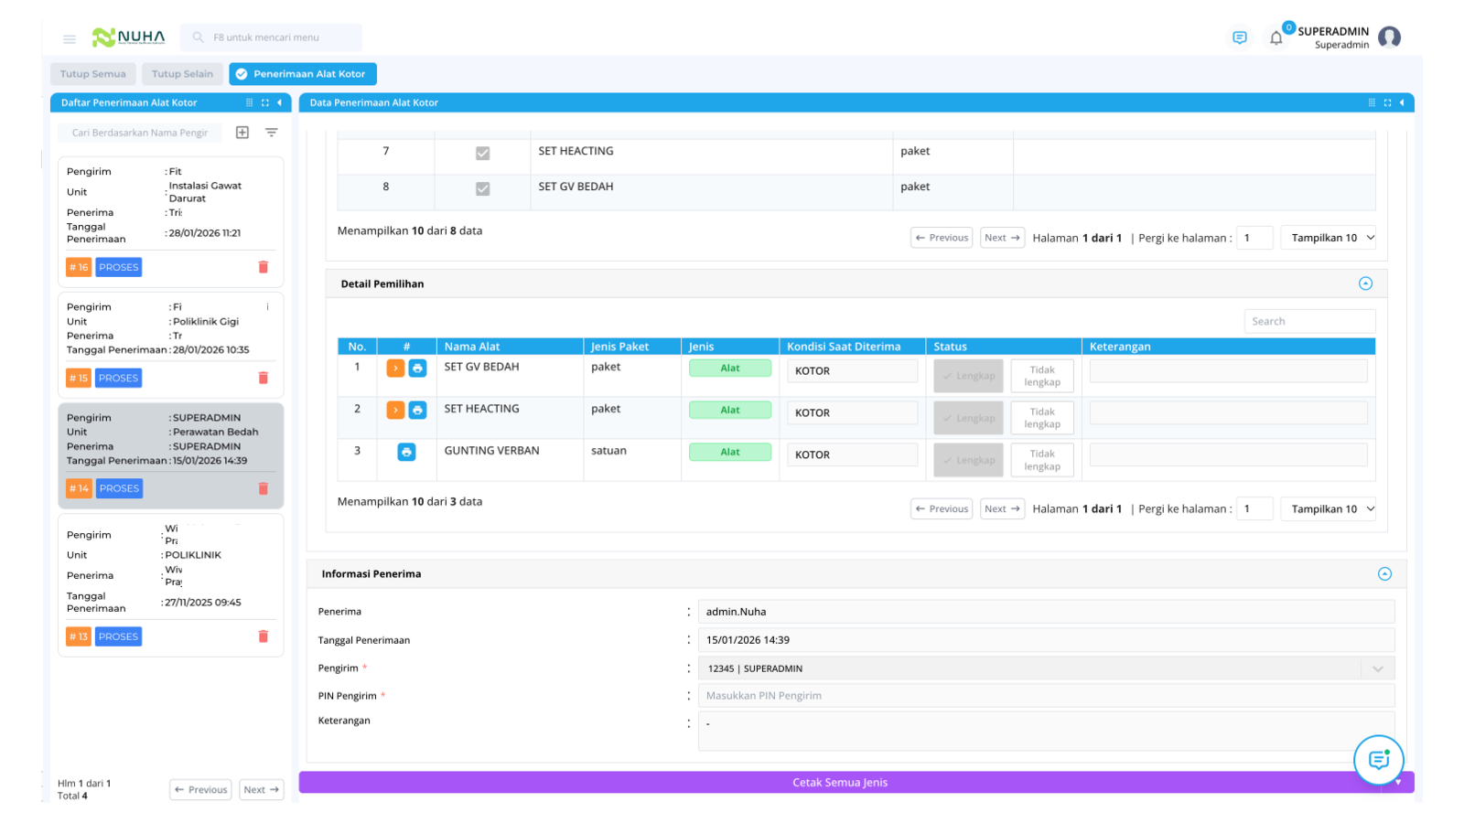Print SET HEACTING detail row

[417, 410]
